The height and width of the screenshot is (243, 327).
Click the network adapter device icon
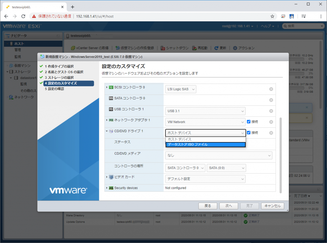click(x=111, y=120)
